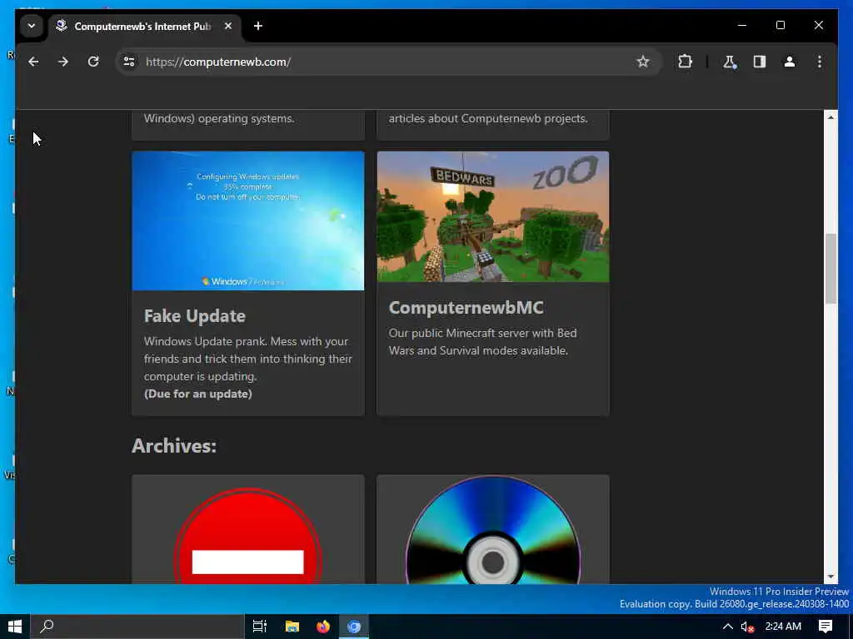Click the Archives: heading
Screen dimensions: 853x639
tap(174, 446)
